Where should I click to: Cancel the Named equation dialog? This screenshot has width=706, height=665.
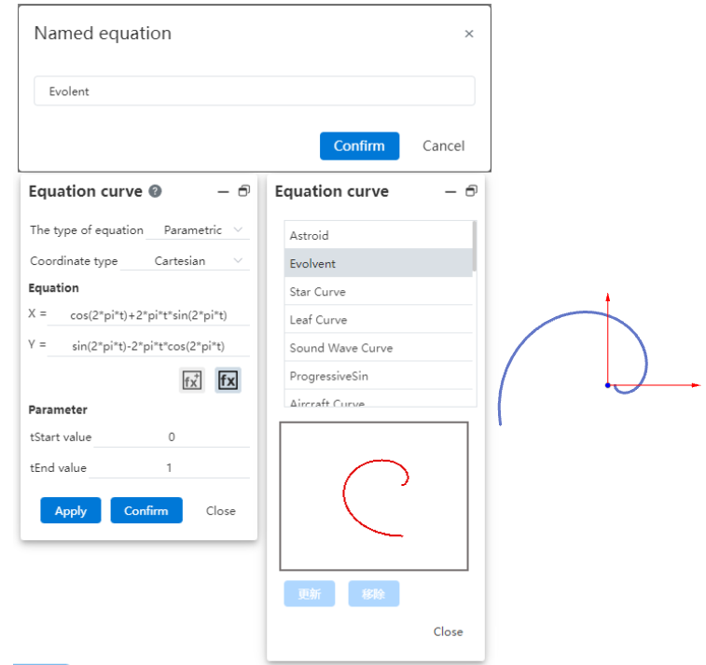coord(443,145)
